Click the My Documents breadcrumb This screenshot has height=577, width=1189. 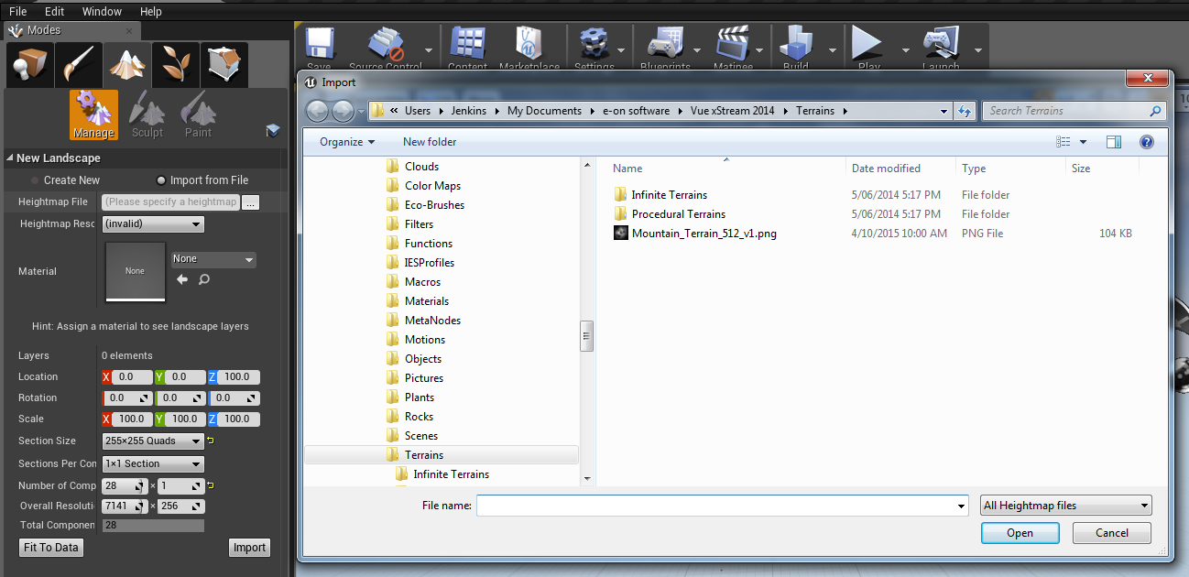pyautogui.click(x=544, y=111)
